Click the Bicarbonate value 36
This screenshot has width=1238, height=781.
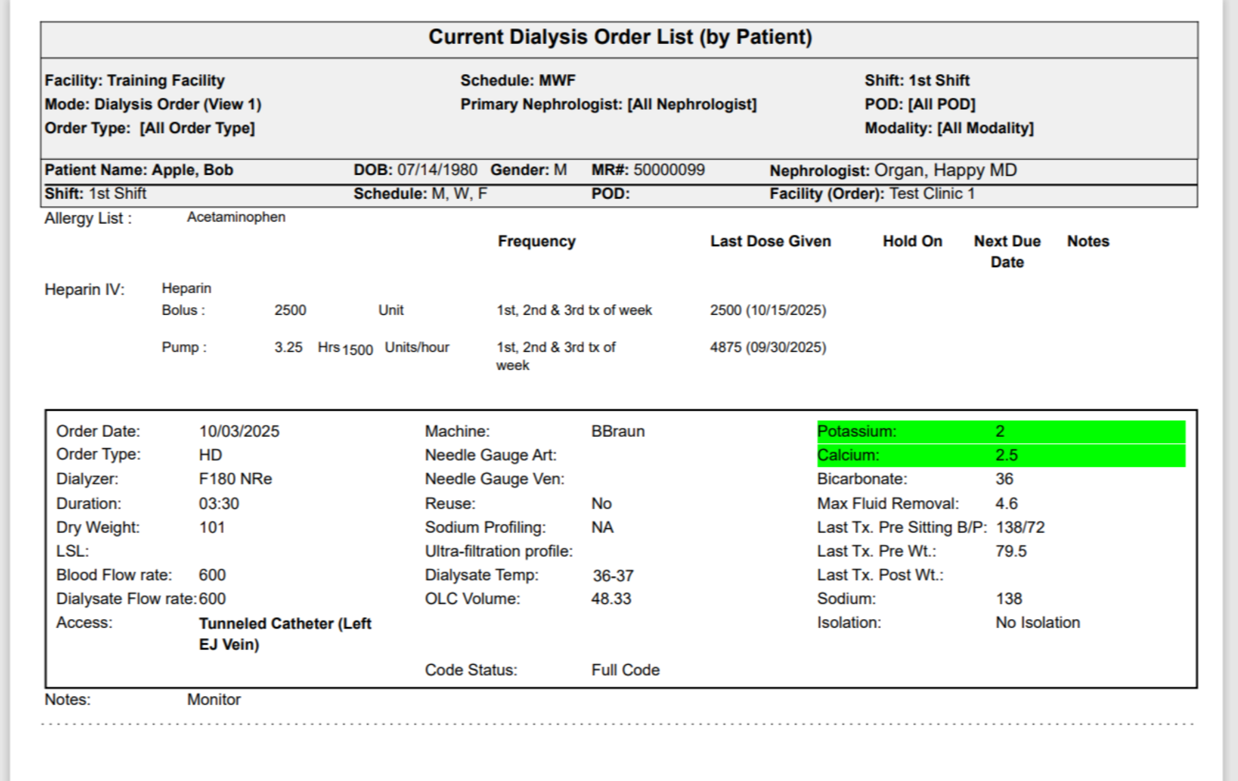pos(1004,479)
